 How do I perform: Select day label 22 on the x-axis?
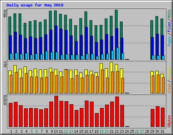[x=117, y=131]
